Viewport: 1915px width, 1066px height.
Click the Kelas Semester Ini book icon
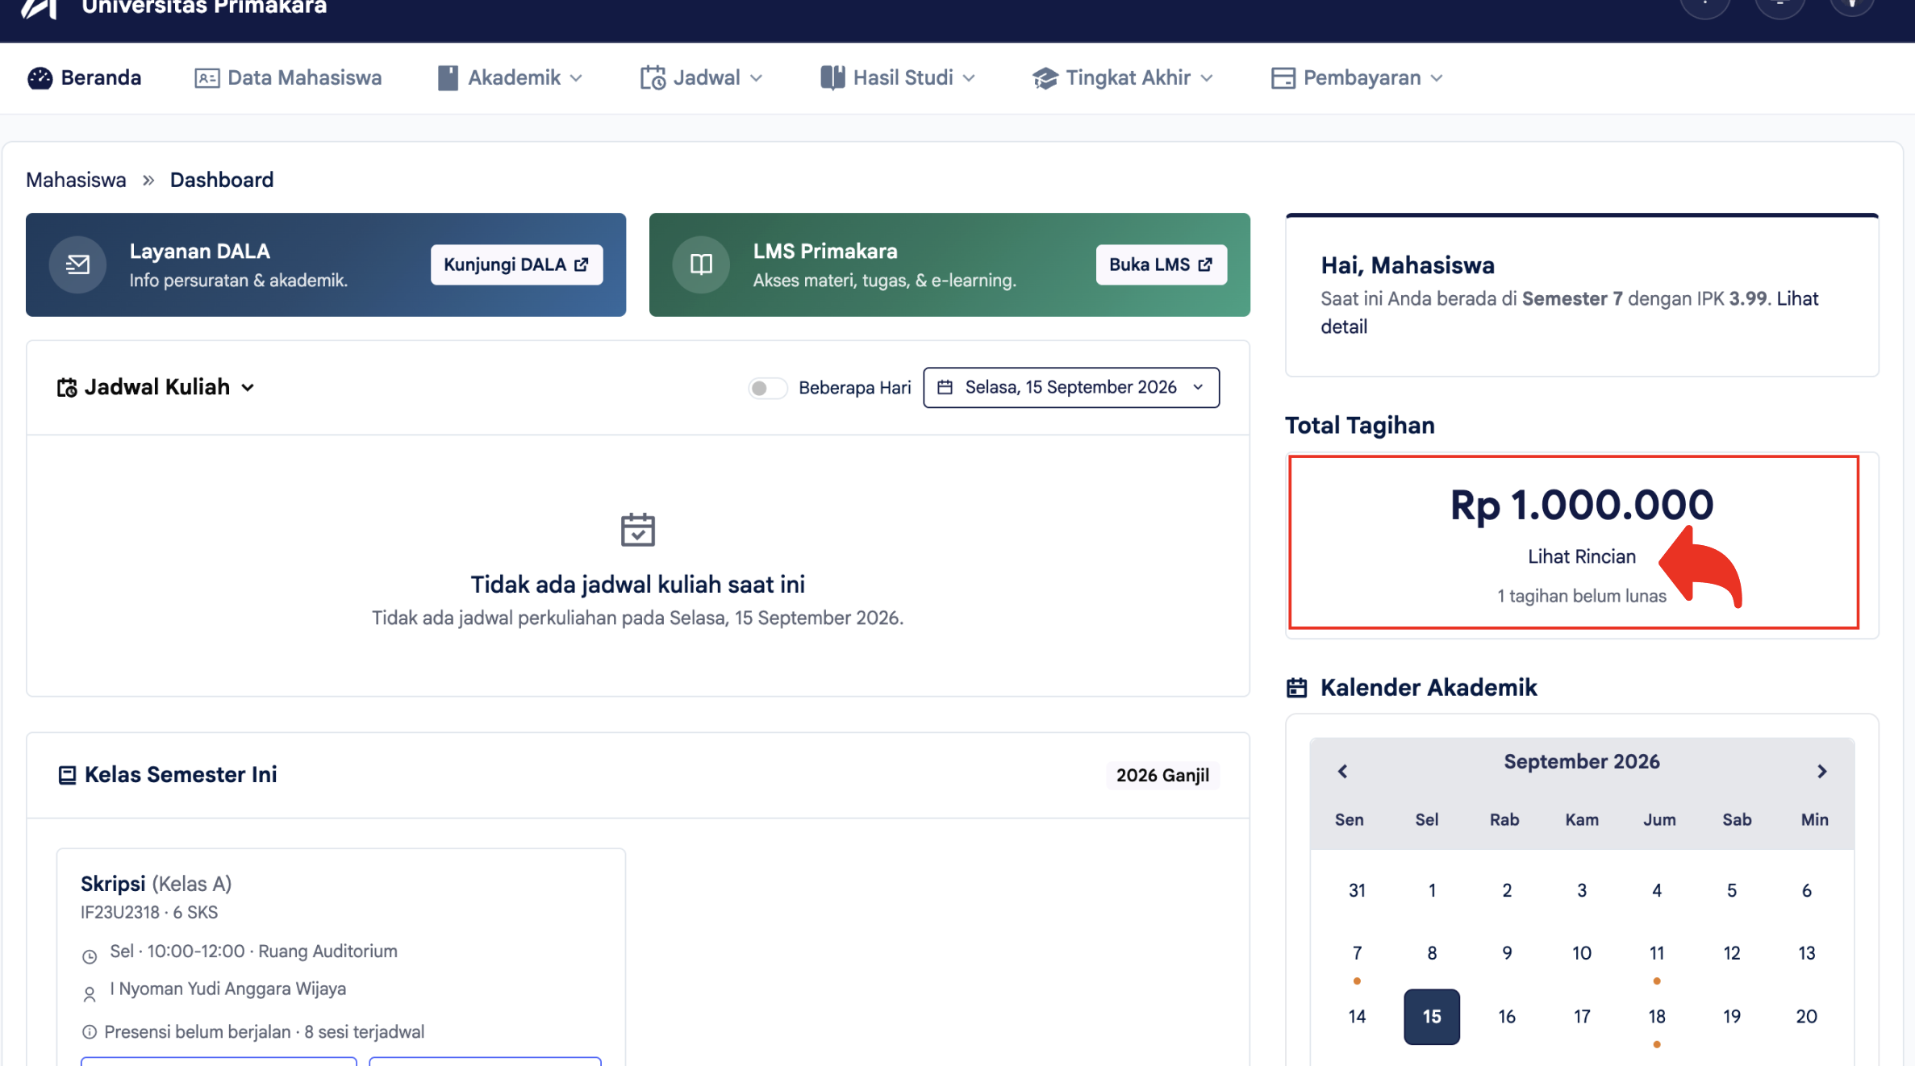click(67, 775)
